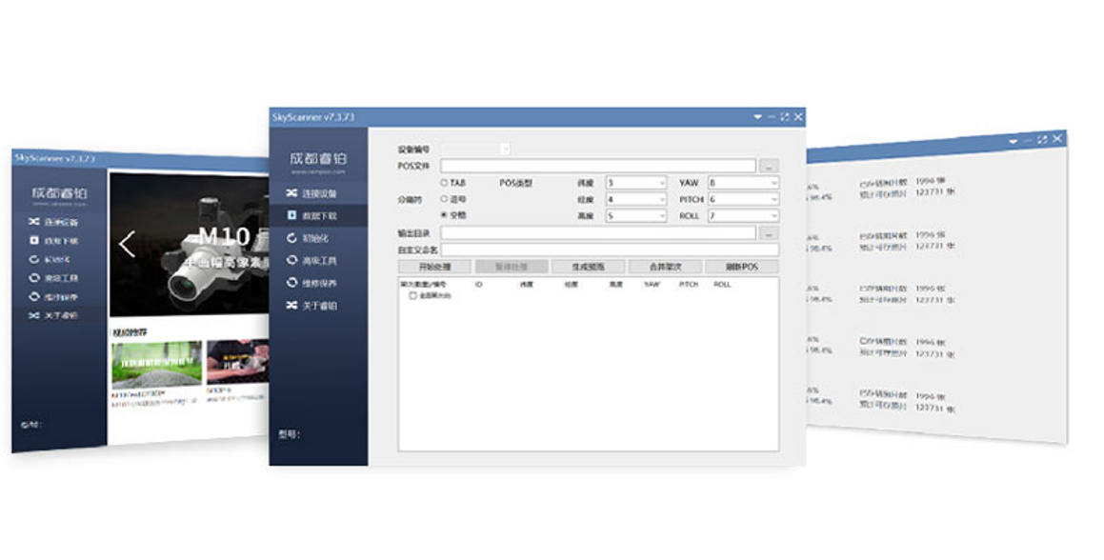Open 维修保养 maintenance in center sidebar
This screenshot has width=1104, height=560.
pyautogui.click(x=311, y=283)
